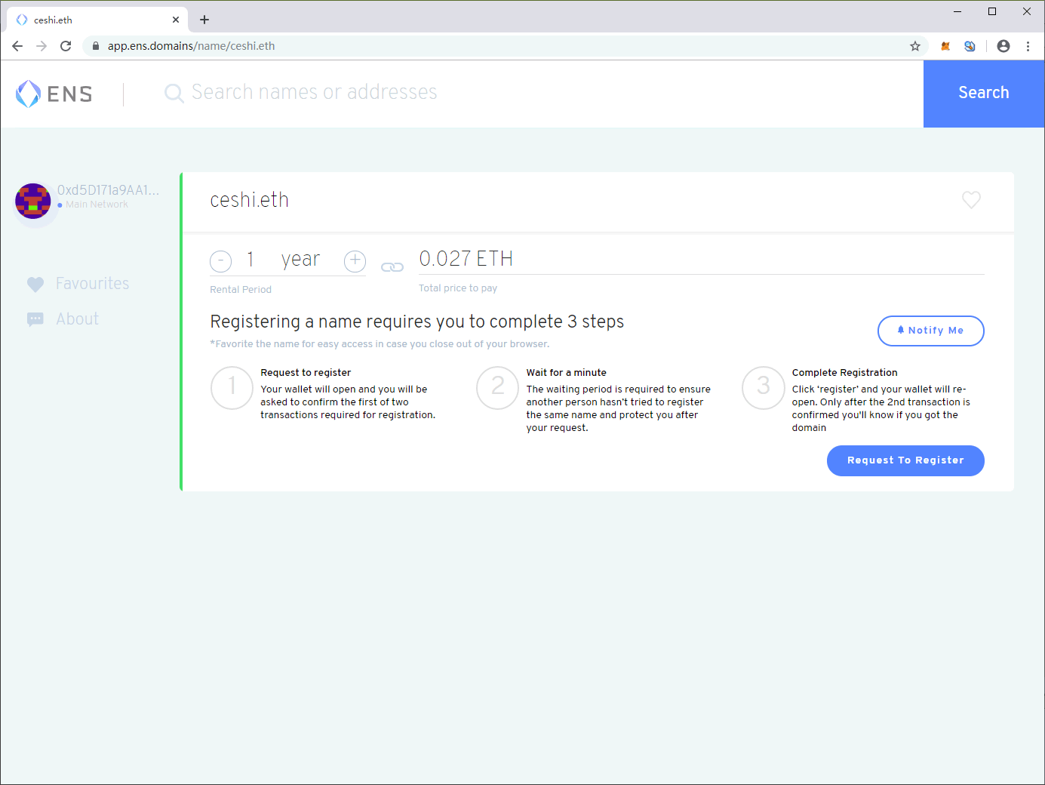Click the Notify Me button

pyautogui.click(x=931, y=331)
